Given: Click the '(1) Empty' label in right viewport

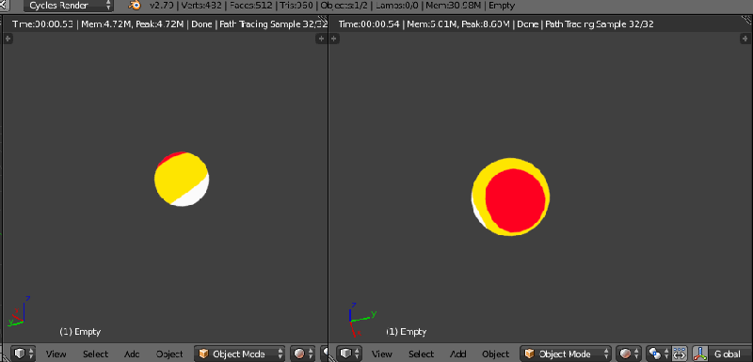Looking at the screenshot, I should pos(407,331).
